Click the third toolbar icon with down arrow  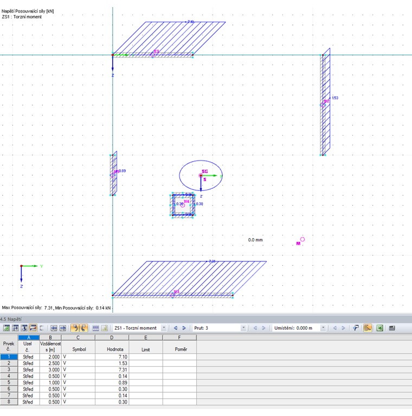[24, 328]
